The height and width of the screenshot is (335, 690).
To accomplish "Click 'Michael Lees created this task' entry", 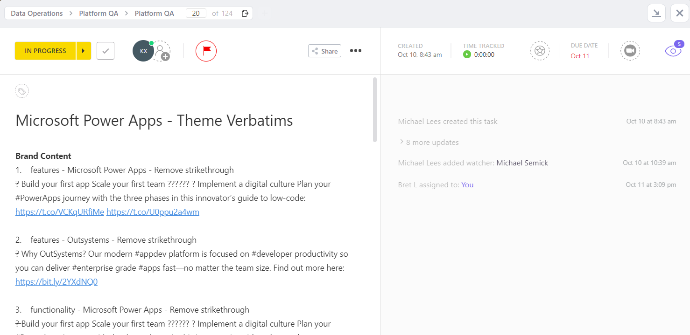I will [448, 122].
